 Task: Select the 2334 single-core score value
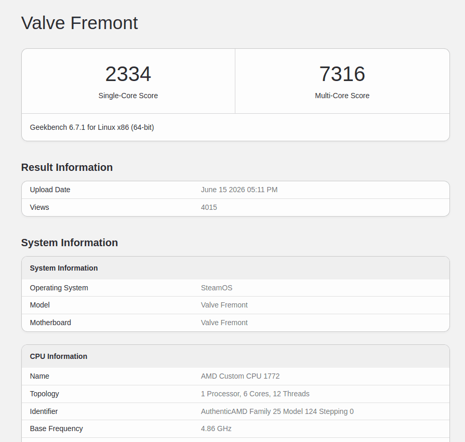click(128, 74)
